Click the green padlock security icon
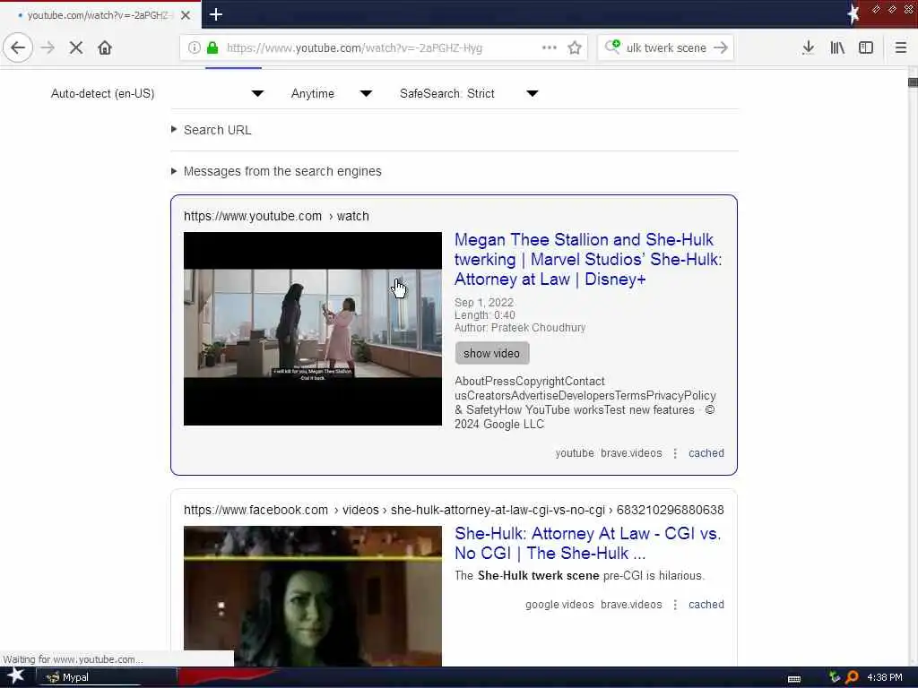 tap(212, 47)
